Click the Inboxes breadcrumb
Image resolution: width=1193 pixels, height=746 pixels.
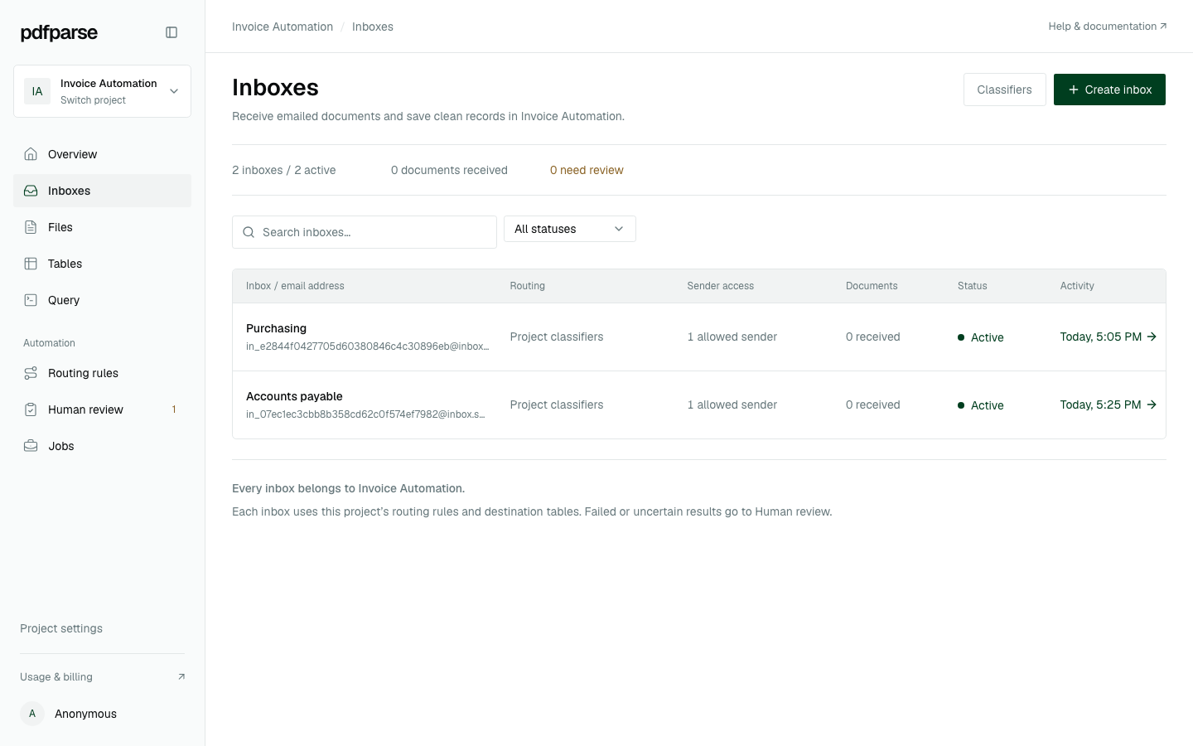click(x=373, y=27)
